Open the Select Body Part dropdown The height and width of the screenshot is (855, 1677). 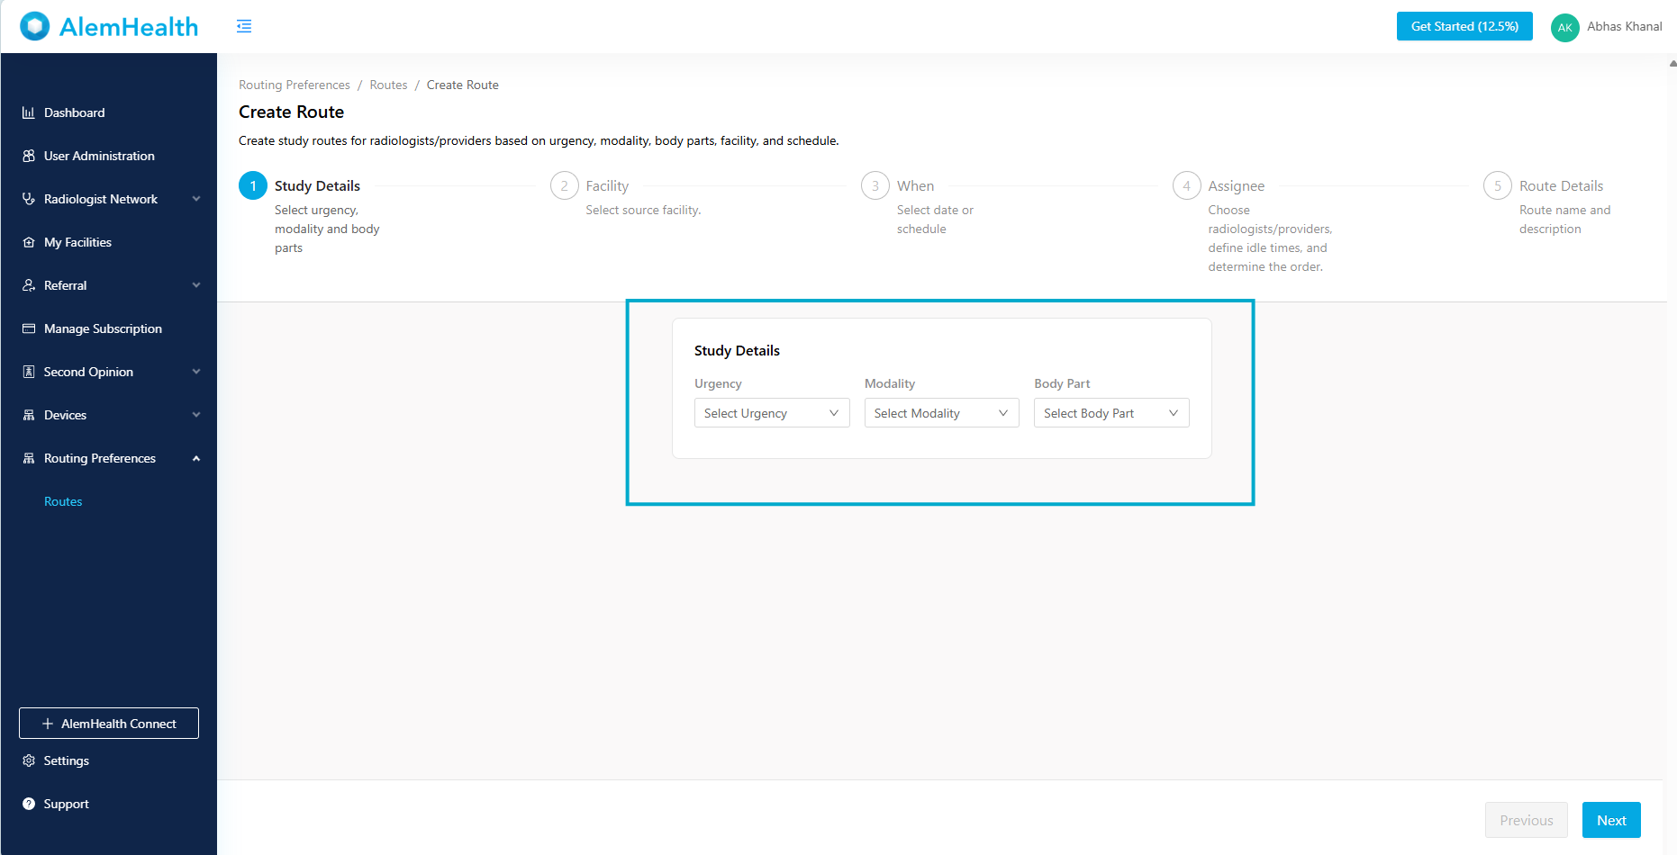tap(1111, 413)
